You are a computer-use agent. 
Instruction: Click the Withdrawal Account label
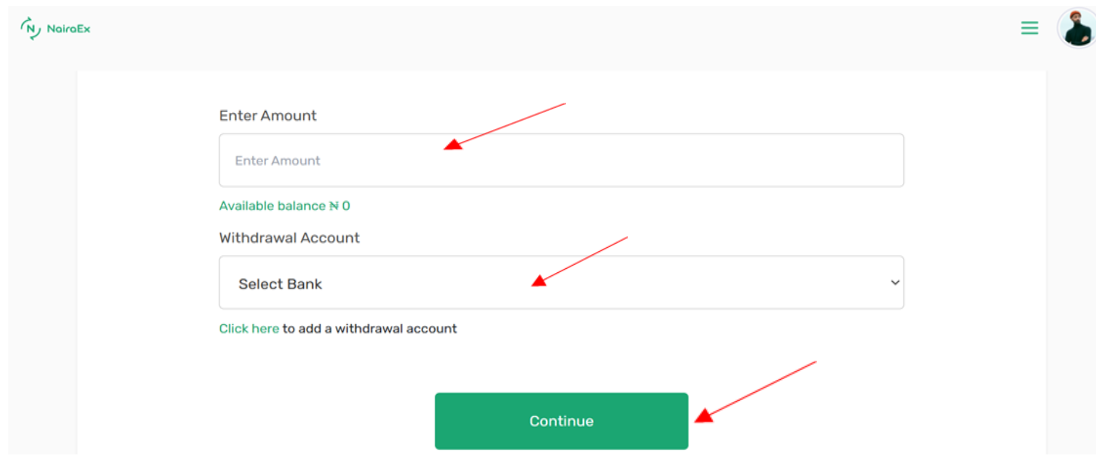coord(289,238)
